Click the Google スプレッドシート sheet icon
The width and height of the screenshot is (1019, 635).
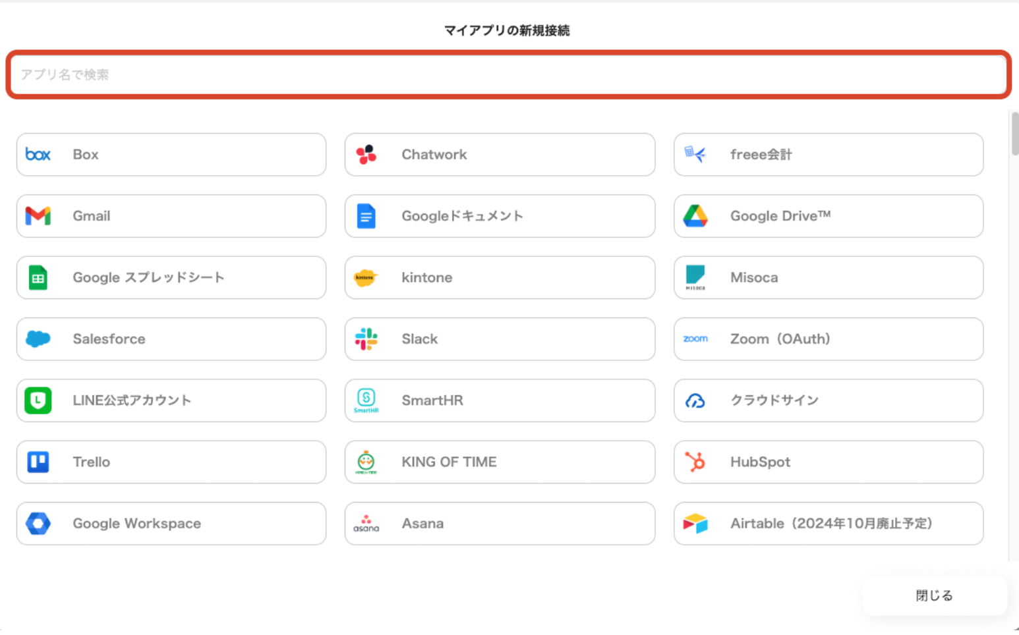pyautogui.click(x=38, y=277)
